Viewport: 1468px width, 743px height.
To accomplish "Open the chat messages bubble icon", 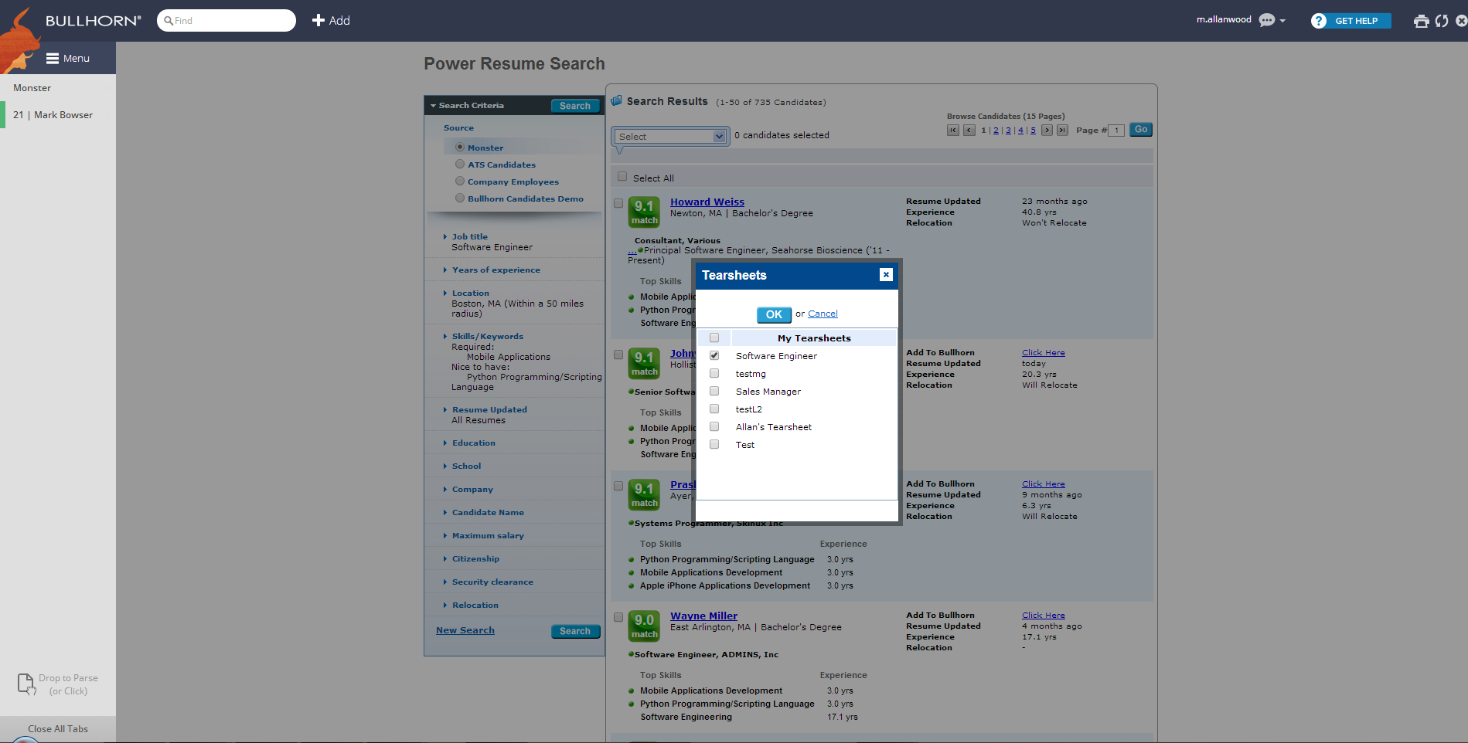I will [x=1266, y=21].
